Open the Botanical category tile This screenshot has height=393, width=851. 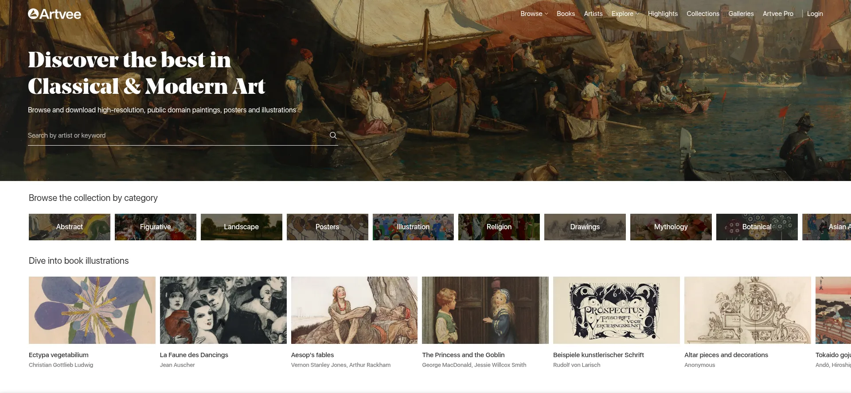pos(757,227)
